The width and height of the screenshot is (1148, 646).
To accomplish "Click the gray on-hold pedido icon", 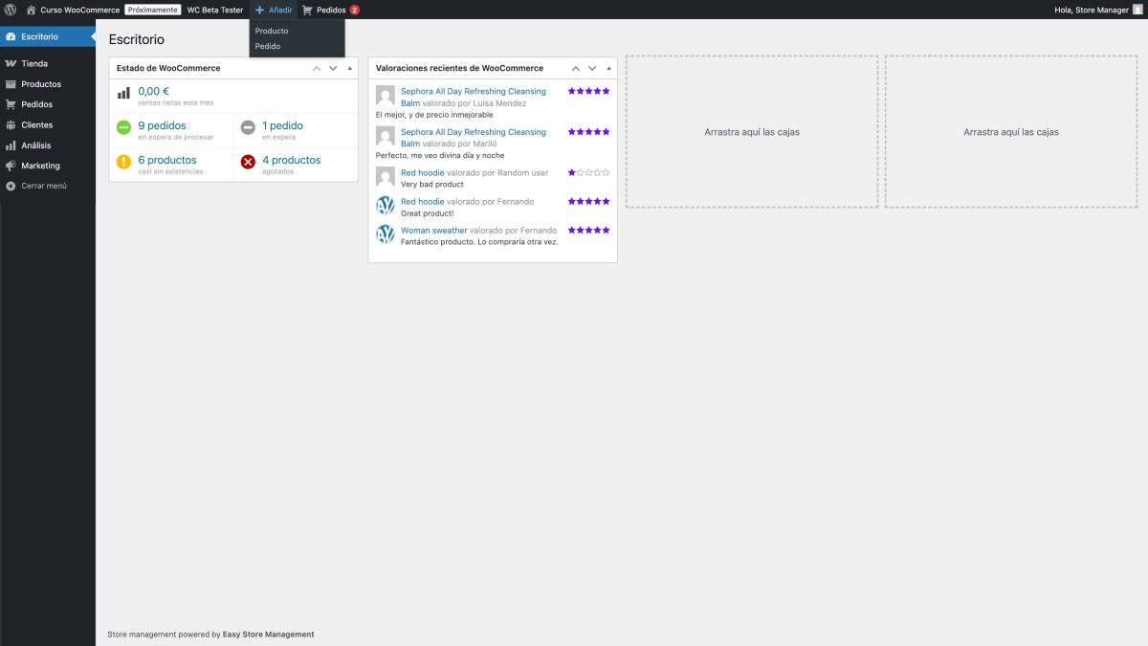I will (248, 126).
